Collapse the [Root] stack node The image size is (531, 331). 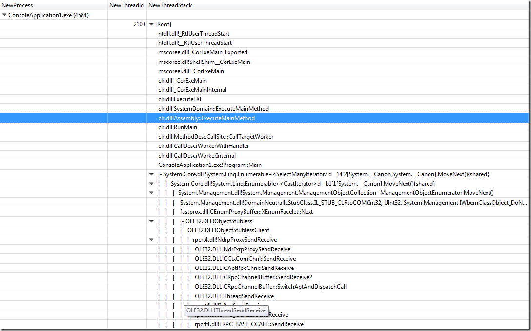click(151, 24)
